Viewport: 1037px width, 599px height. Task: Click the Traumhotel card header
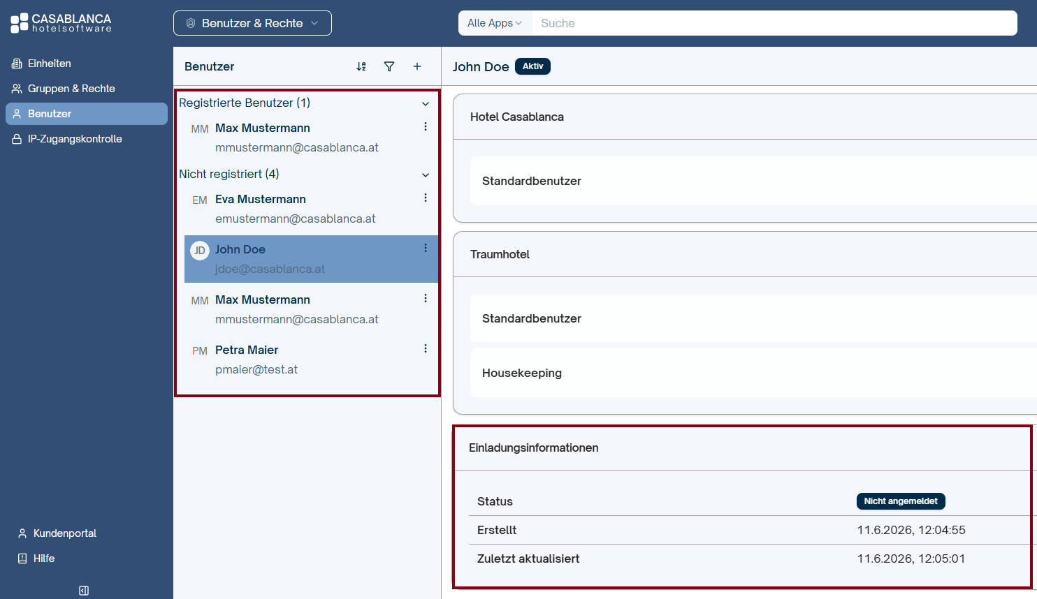745,254
